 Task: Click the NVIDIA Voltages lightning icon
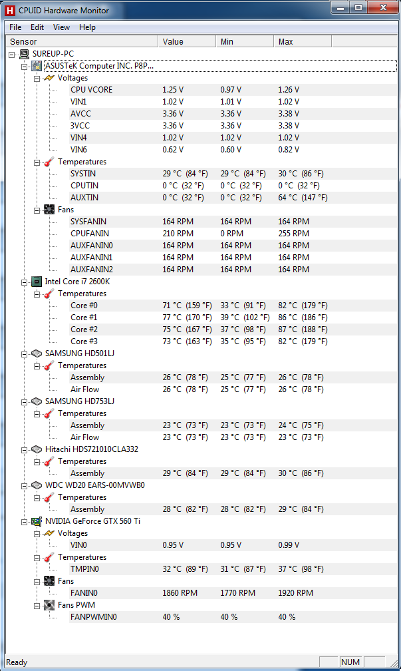49,533
